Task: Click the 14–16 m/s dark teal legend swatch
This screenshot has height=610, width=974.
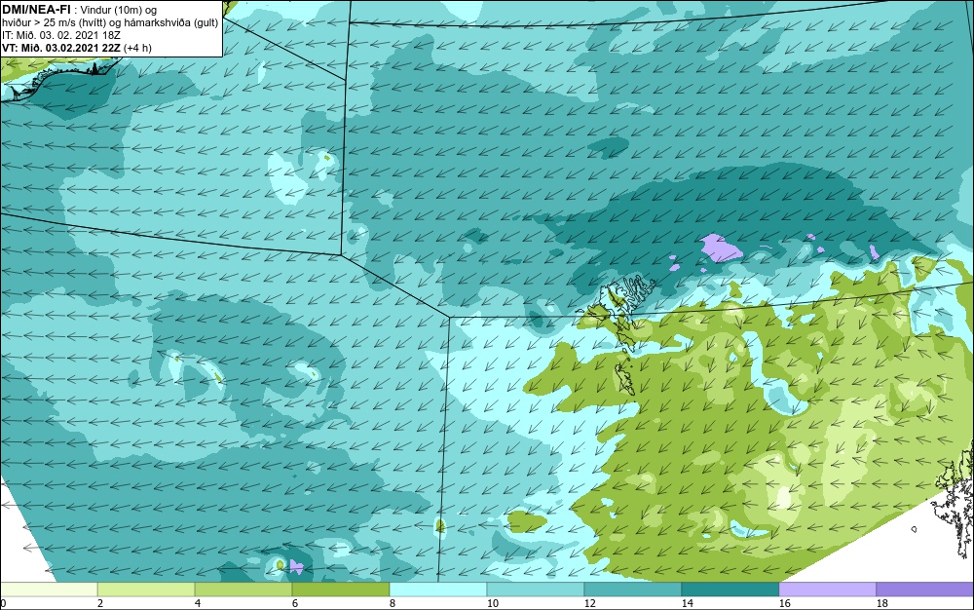Action: click(x=730, y=590)
